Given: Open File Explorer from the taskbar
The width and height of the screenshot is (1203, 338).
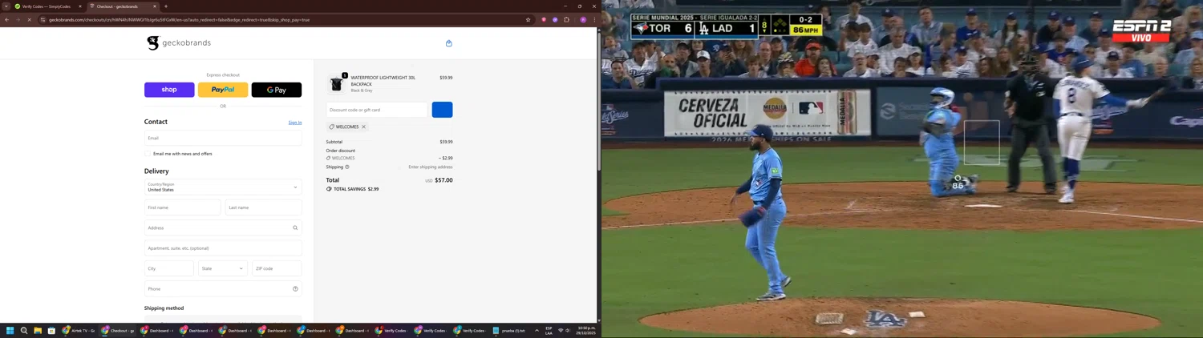Looking at the screenshot, I should click(38, 331).
